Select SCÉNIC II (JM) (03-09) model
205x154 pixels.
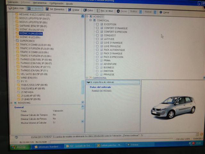coord(31,33)
